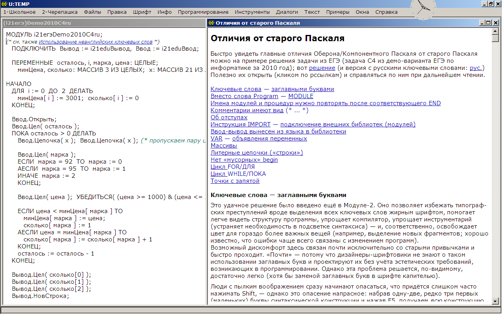Open the Диалоги menu
Image resolution: width=502 pixels, height=314 pixels.
pos(287,12)
